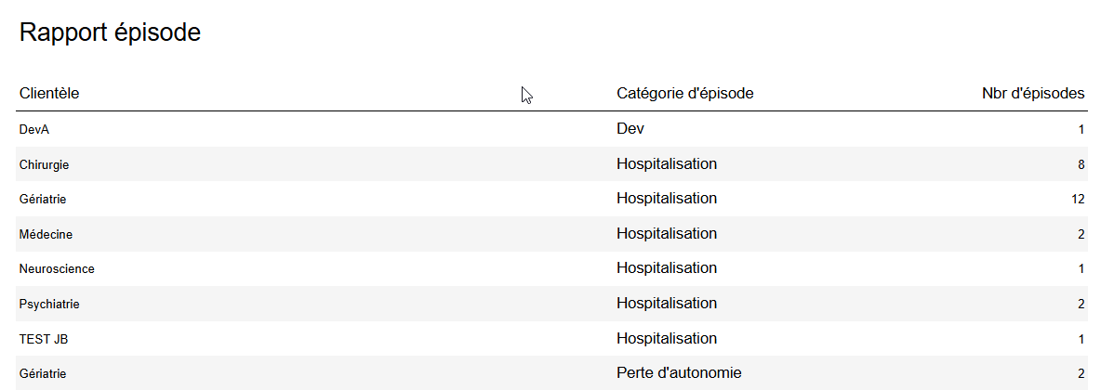
Task: Select the "Perte d'autonomie" category cell
Action: 679,372
